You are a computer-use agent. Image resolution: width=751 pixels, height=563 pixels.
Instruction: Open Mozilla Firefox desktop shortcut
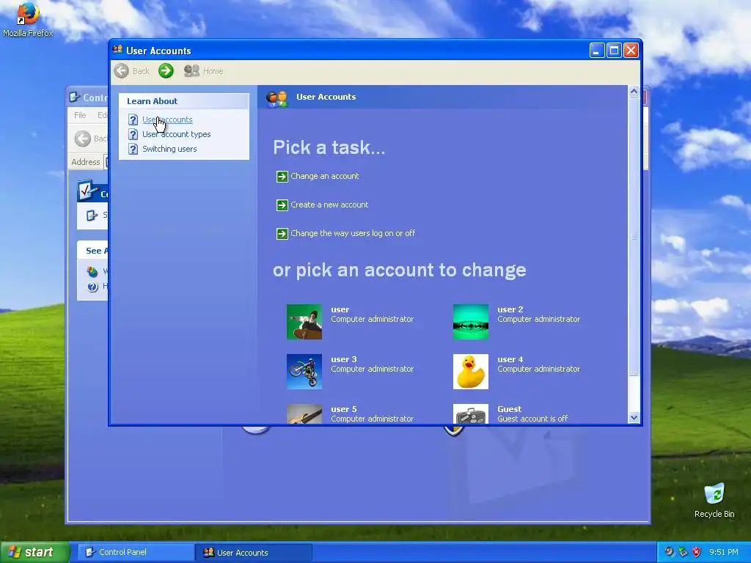click(28, 20)
